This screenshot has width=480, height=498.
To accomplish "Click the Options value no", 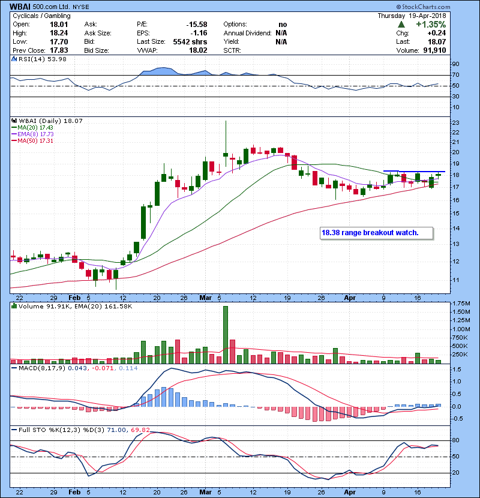I will pyautogui.click(x=283, y=25).
